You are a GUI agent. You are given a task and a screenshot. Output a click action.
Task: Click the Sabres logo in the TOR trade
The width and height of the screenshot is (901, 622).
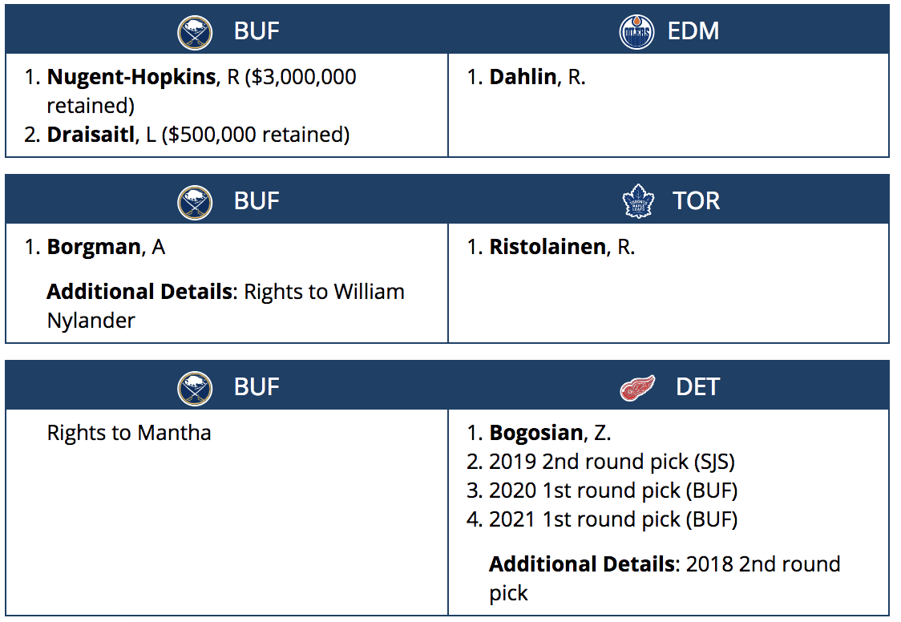point(195,201)
